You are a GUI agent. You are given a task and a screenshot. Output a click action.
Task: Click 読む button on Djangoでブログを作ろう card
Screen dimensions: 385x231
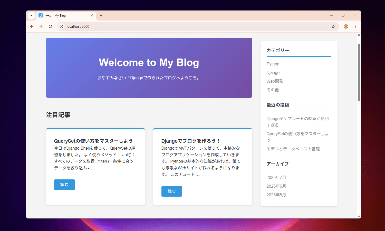[x=172, y=191]
